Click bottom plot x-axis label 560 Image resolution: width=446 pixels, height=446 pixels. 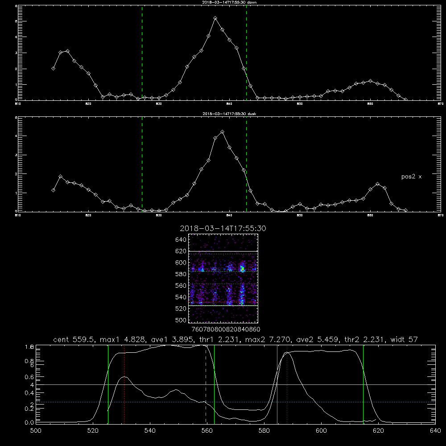[207, 431]
